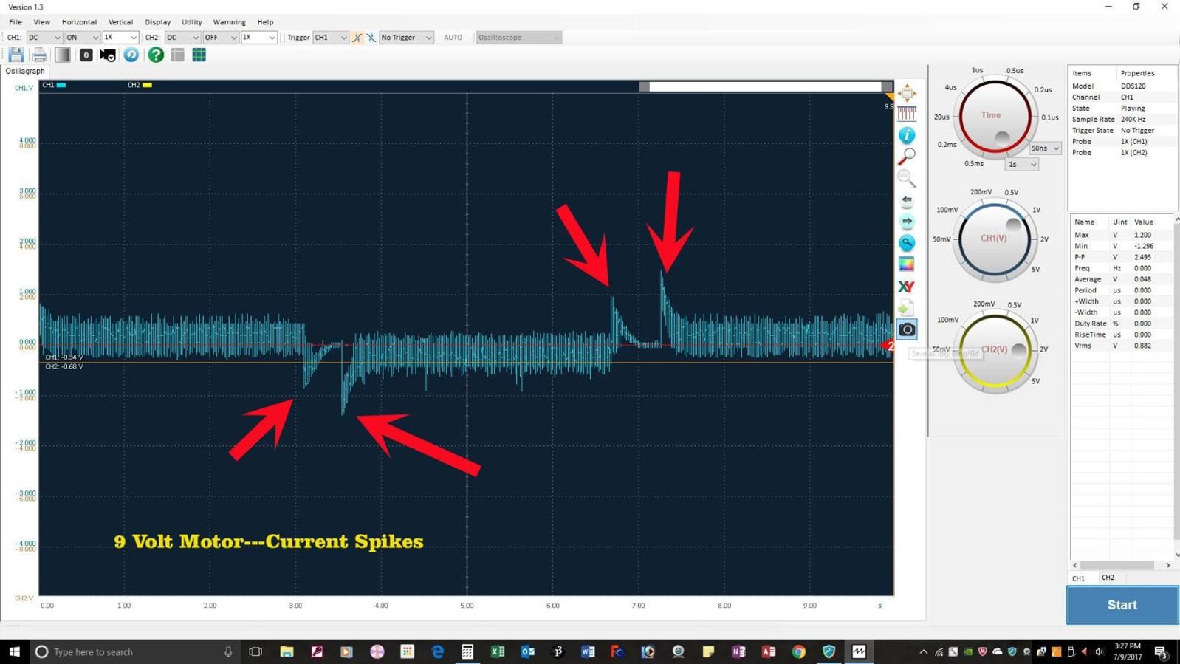Open the Warnning menu

pos(230,22)
